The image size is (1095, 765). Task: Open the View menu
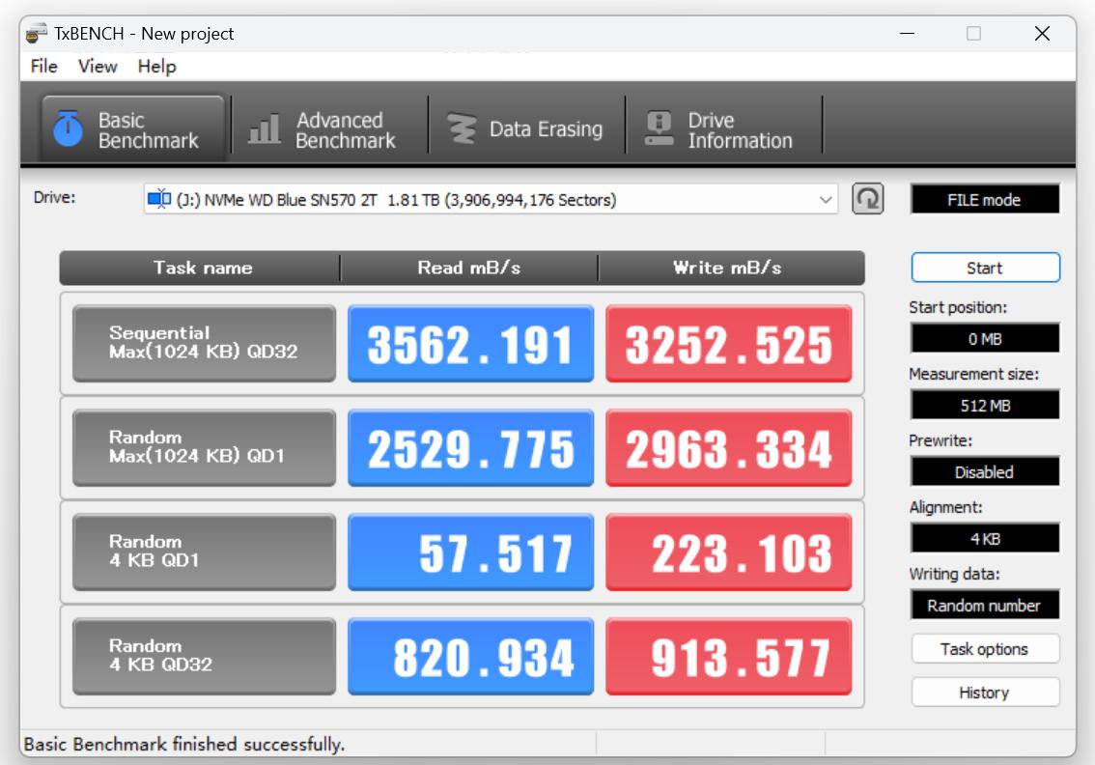[x=97, y=67]
